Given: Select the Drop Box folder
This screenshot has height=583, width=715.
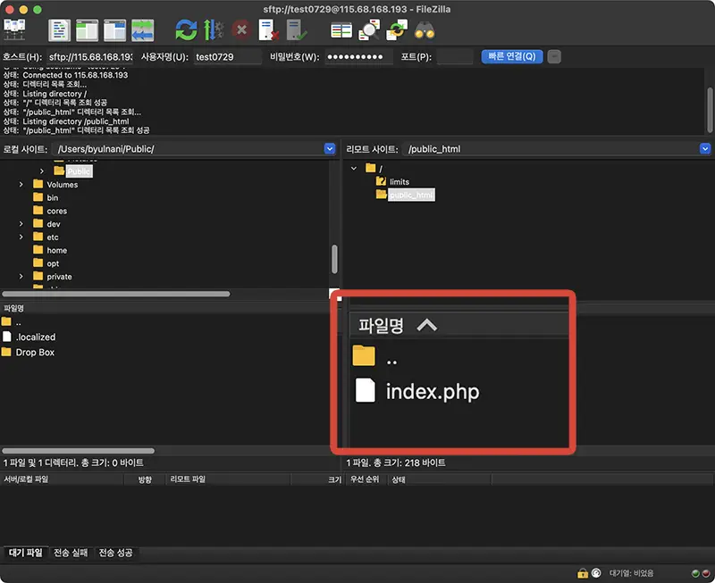Looking at the screenshot, I should (x=35, y=352).
